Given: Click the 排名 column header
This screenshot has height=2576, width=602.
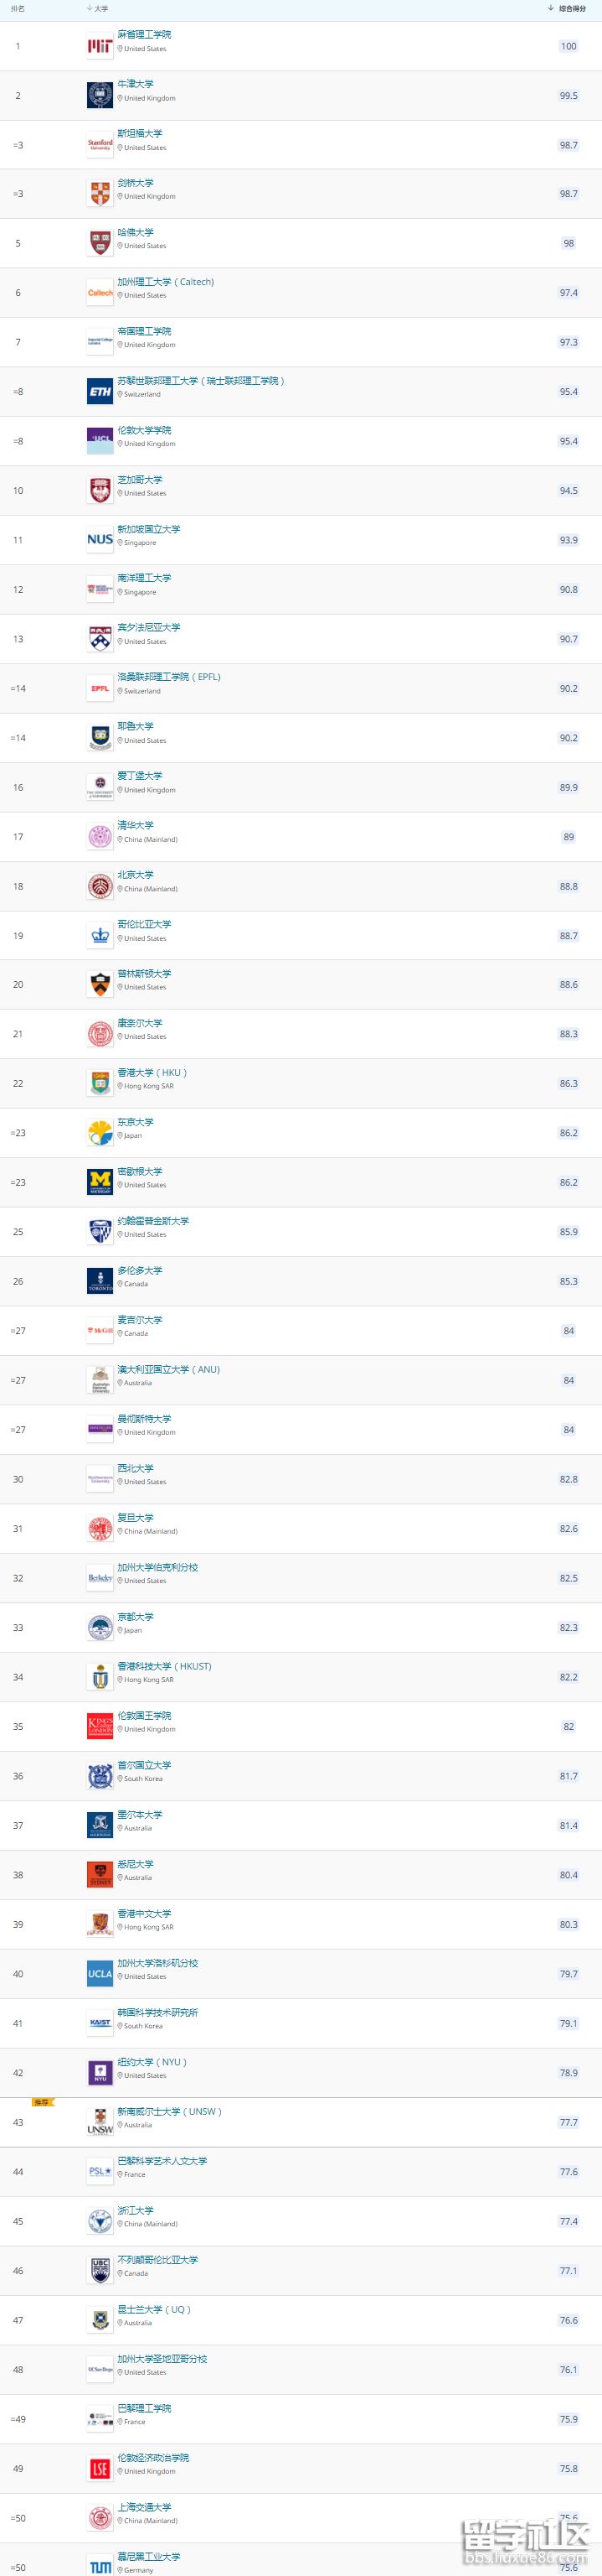Looking at the screenshot, I should (x=18, y=8).
